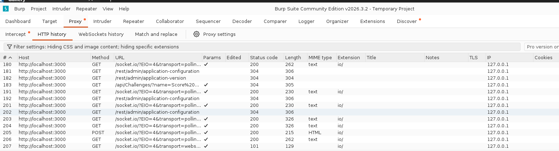The width and height of the screenshot is (559, 151).
Task: Open the Sequencer tab
Action: point(208,21)
